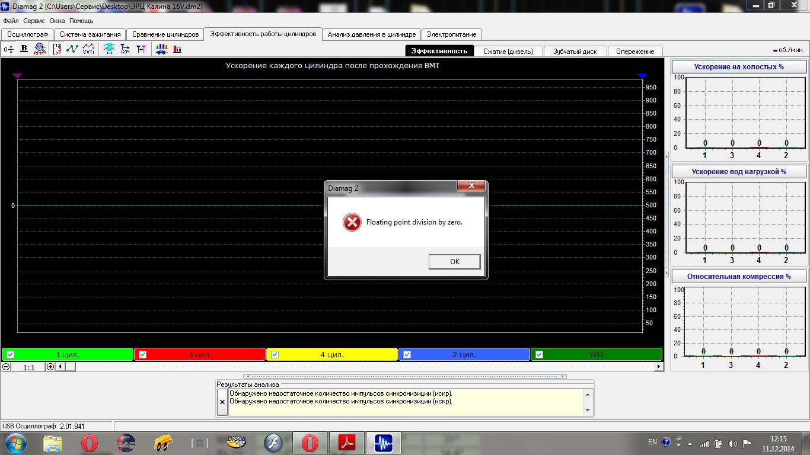Click the bold B toolbar icon
This screenshot has width=810, height=455.
point(24,49)
